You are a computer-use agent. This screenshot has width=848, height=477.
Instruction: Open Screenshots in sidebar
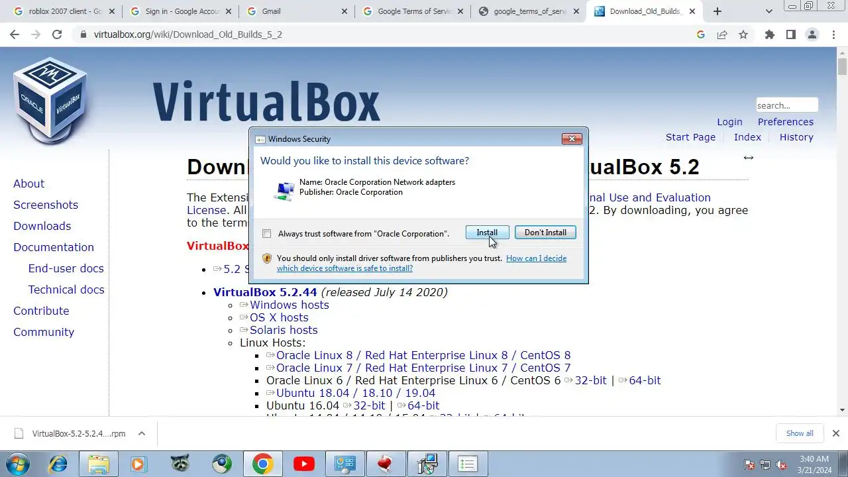[46, 205]
